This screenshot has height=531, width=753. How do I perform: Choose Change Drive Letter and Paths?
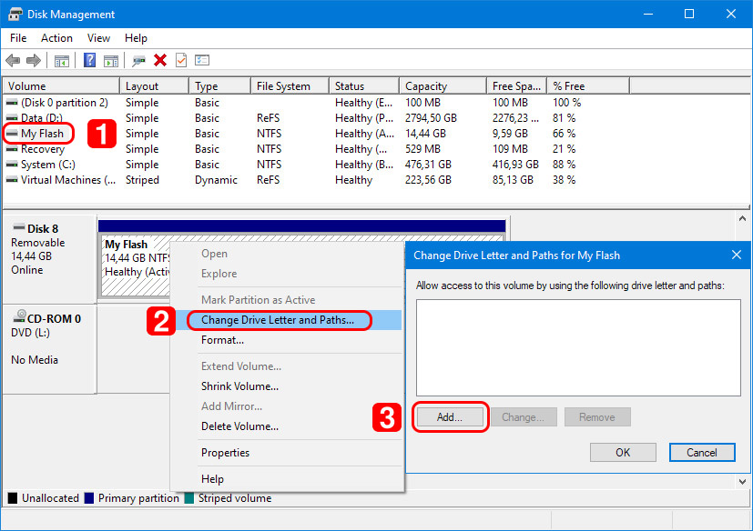tap(287, 320)
